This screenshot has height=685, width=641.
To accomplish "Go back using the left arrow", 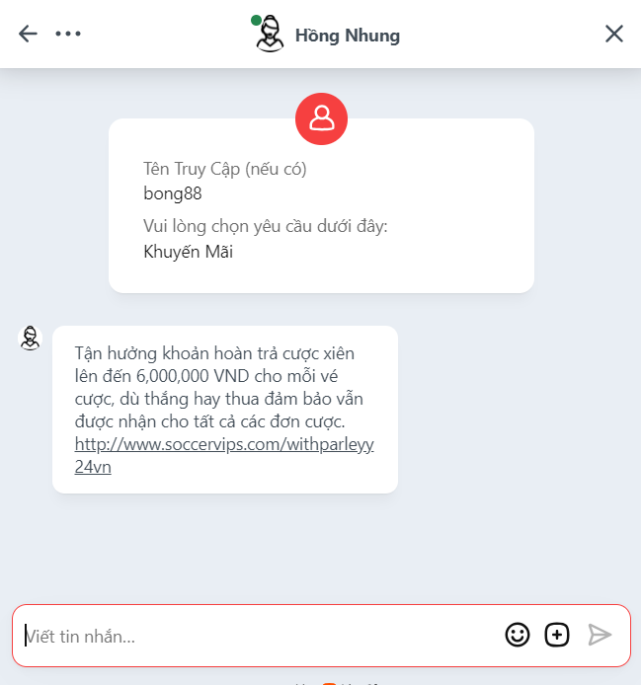I will (x=28, y=34).
